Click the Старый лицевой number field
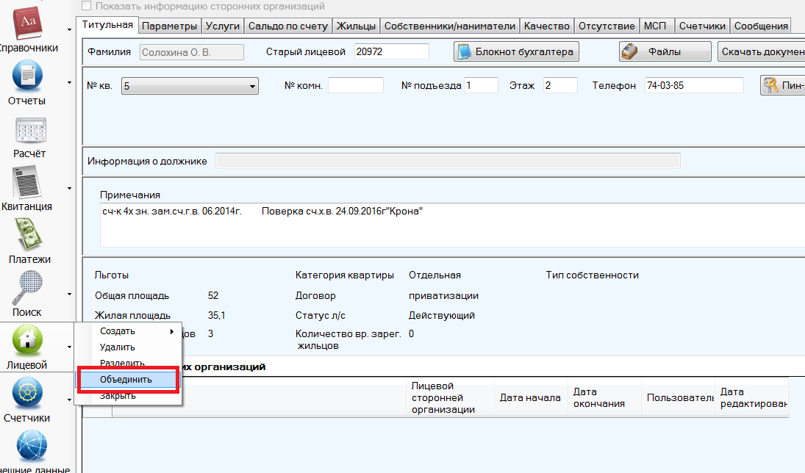 (391, 51)
